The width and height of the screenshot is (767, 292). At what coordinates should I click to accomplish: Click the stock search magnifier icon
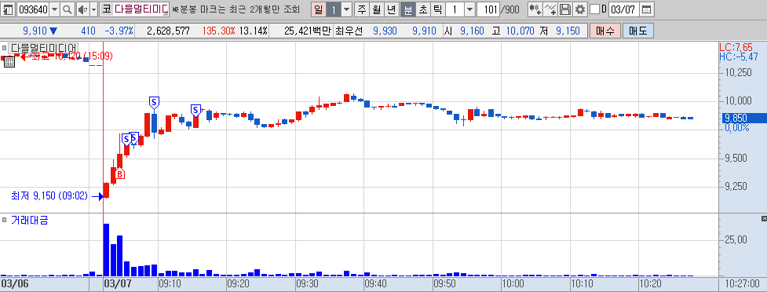(67, 9)
